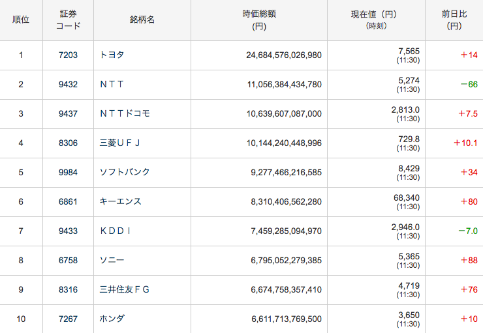Click the +88 day change value

469,261
